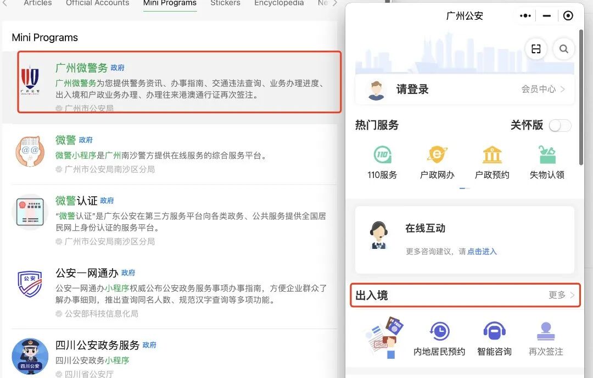Click the 出入境 section heading

tap(372, 295)
